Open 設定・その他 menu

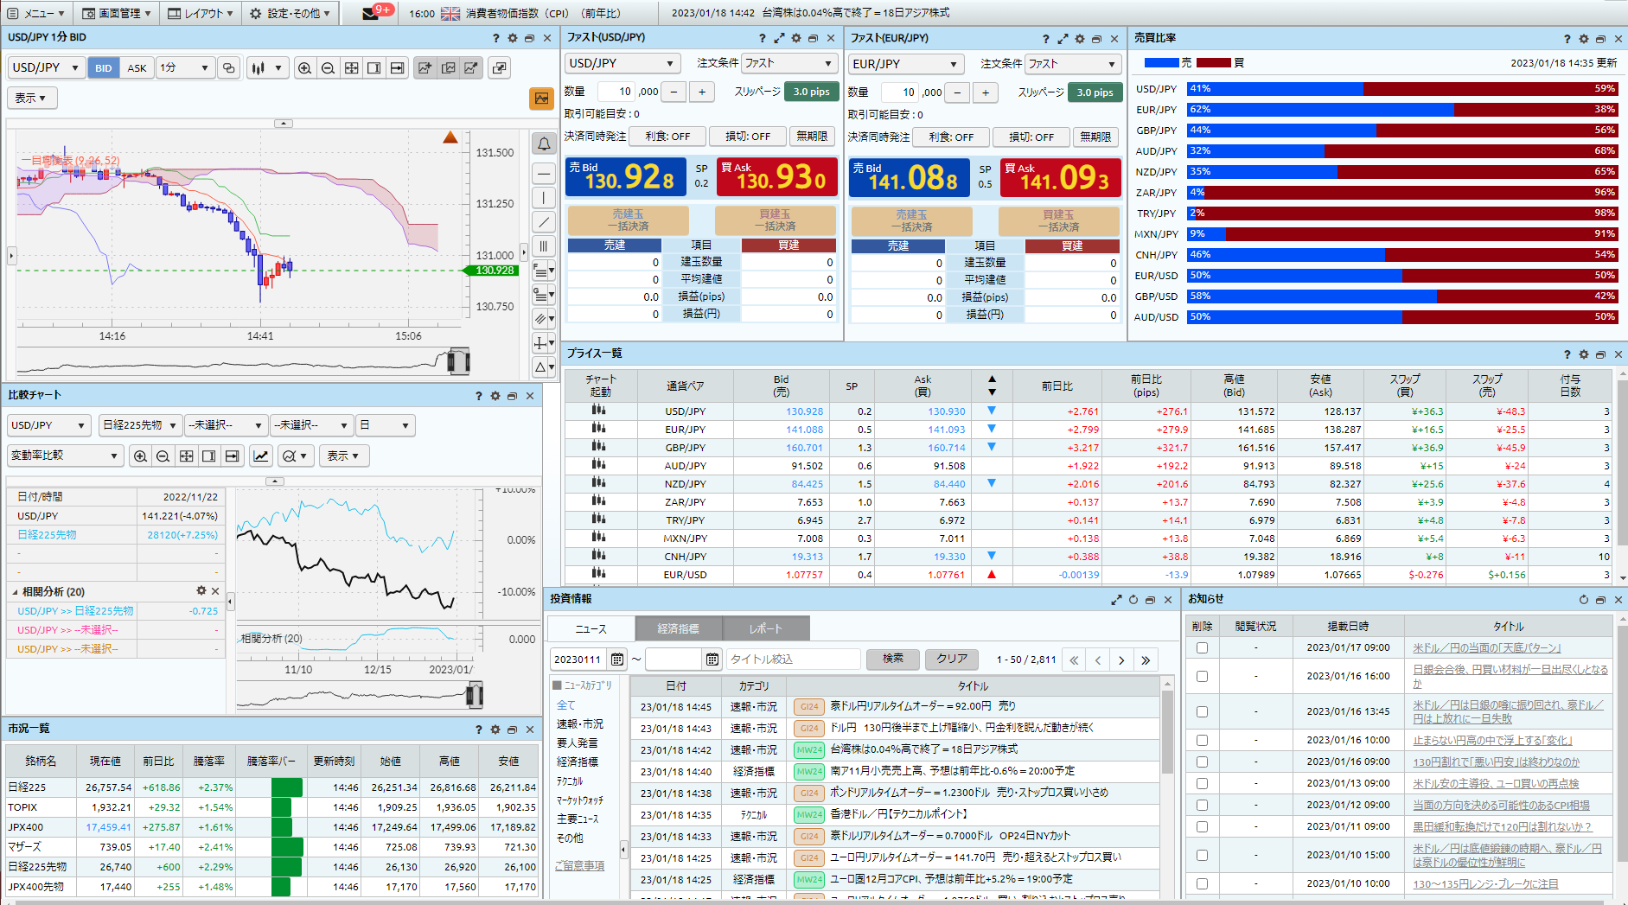tap(290, 13)
